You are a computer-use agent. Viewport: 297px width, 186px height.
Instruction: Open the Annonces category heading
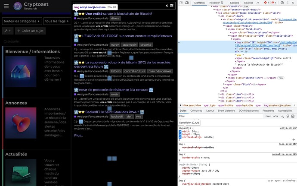(x=16, y=103)
